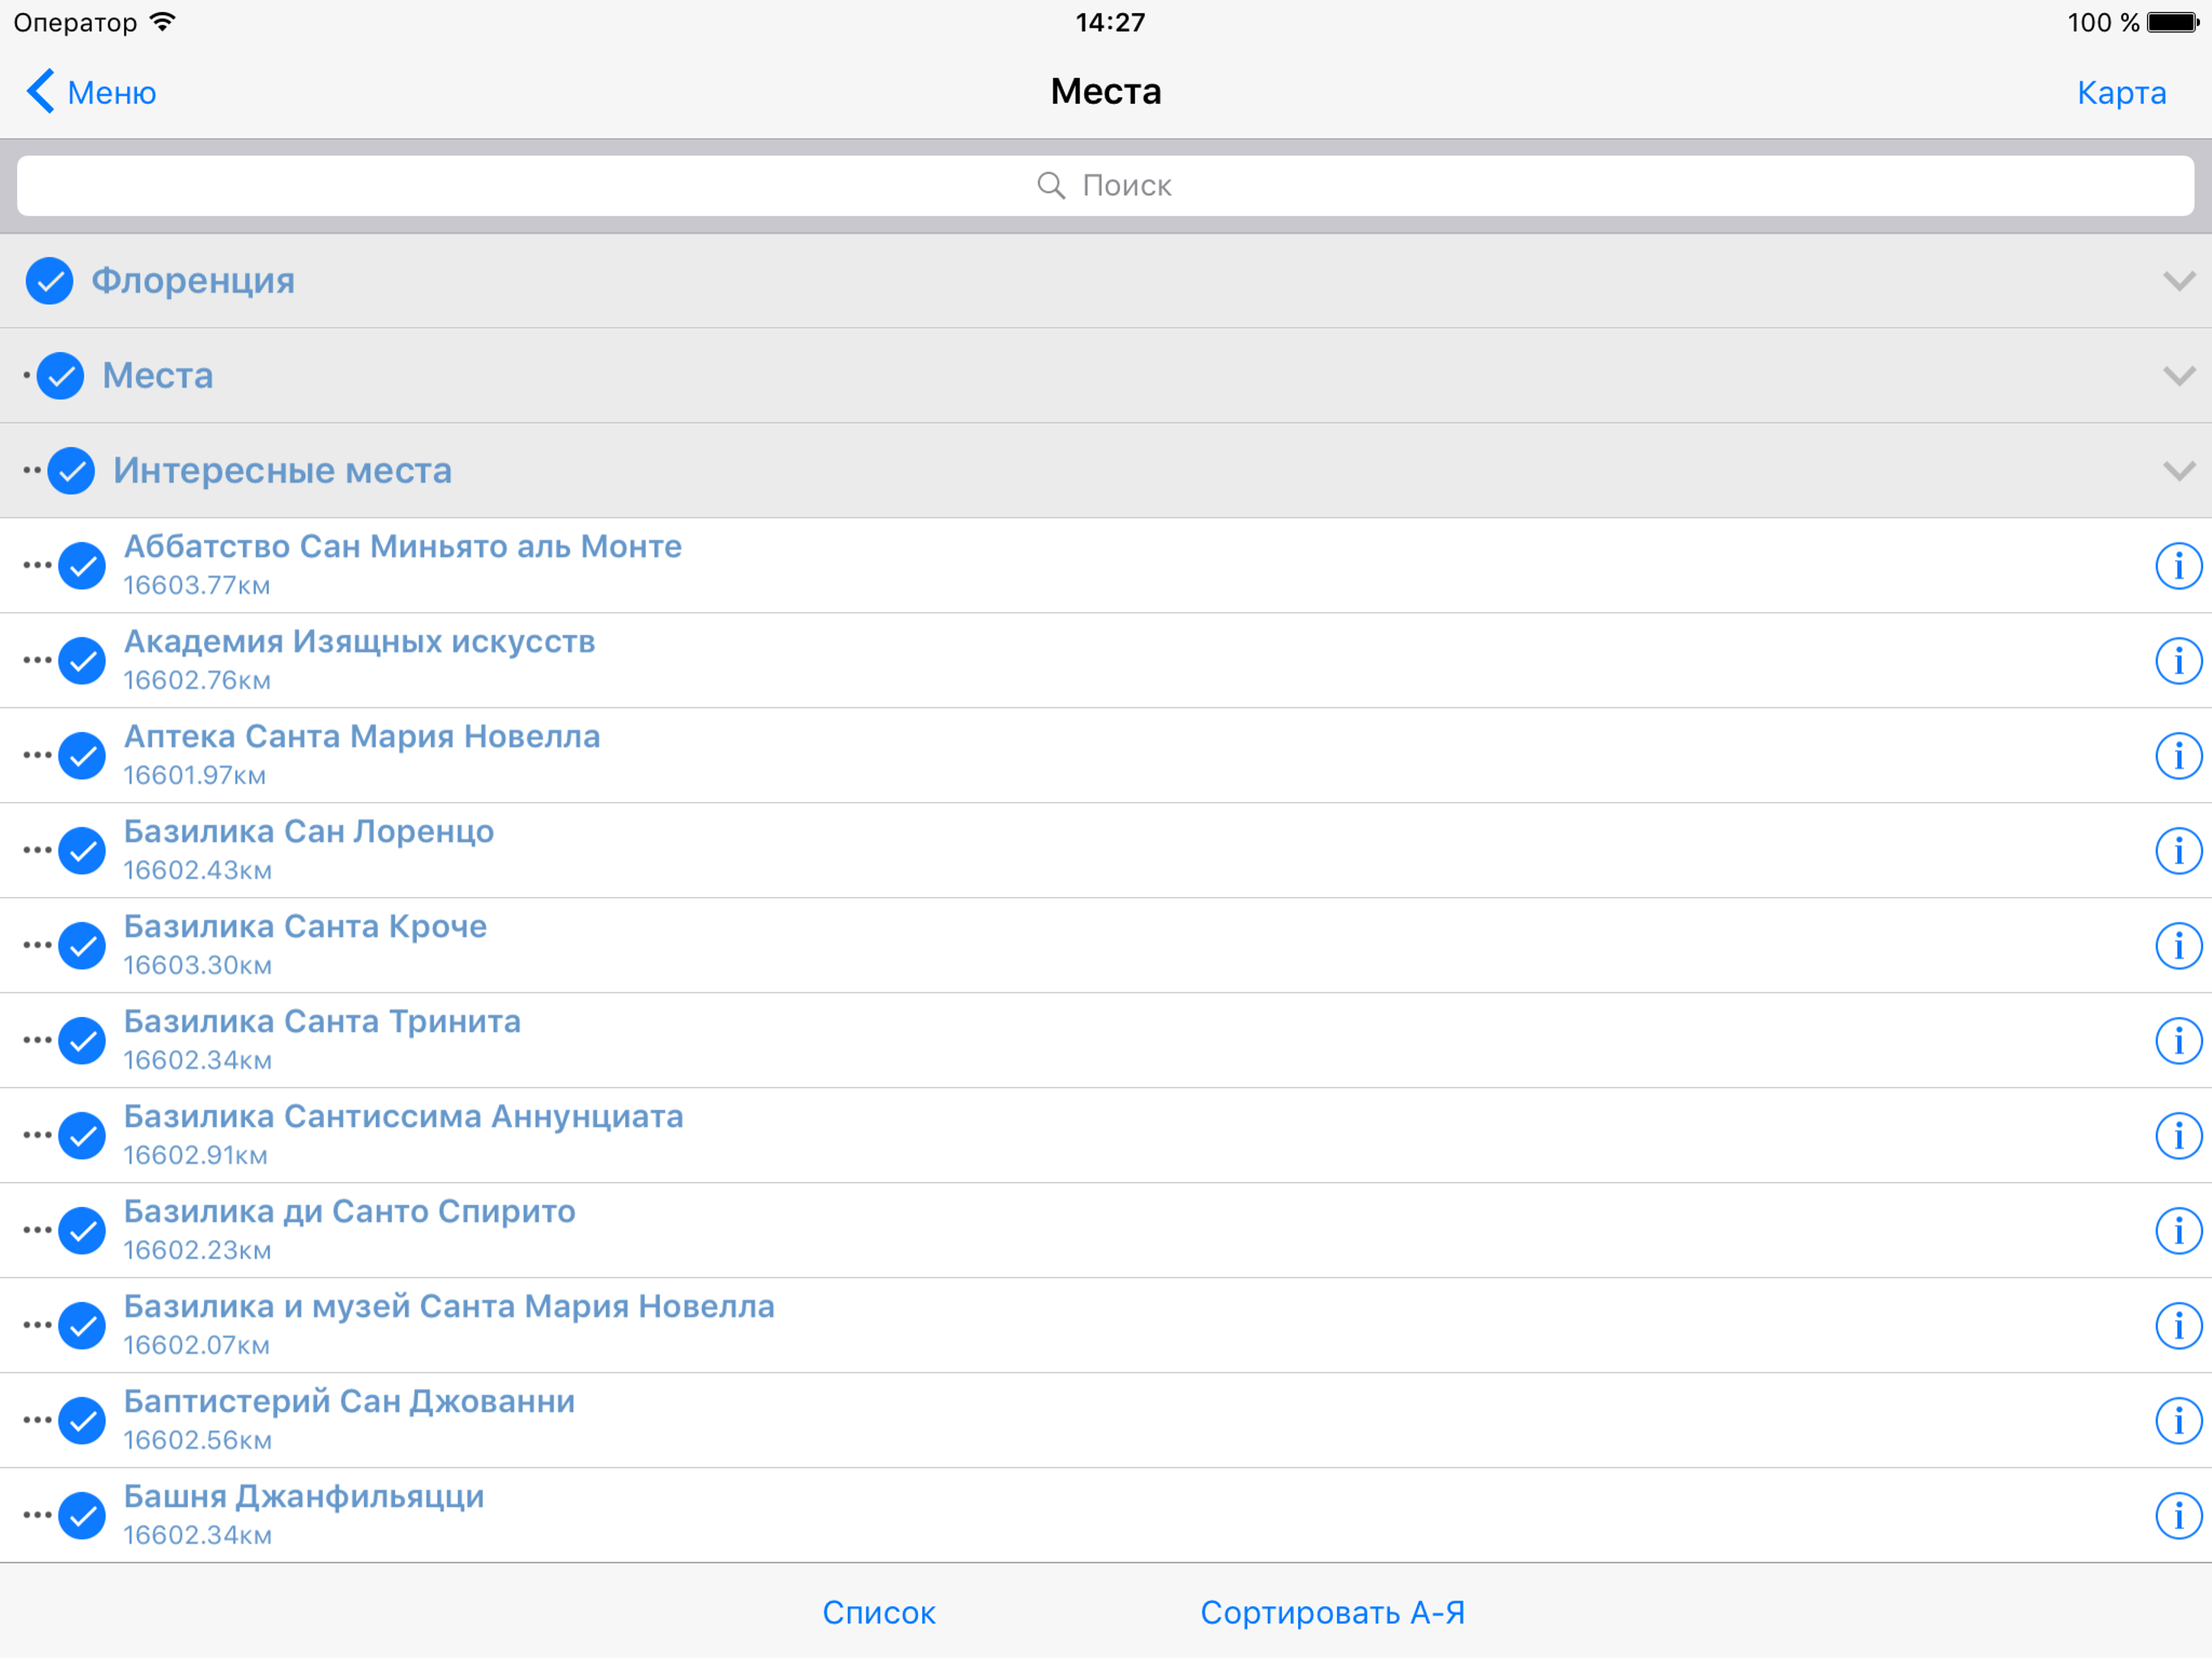The image size is (2212, 1658).
Task: Go back to Меню
Action: point(92,92)
